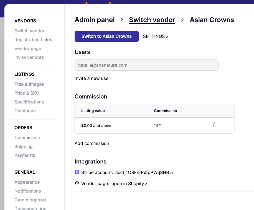Go to Price & SKU settings
The height and width of the screenshot is (210, 254).
27,93
